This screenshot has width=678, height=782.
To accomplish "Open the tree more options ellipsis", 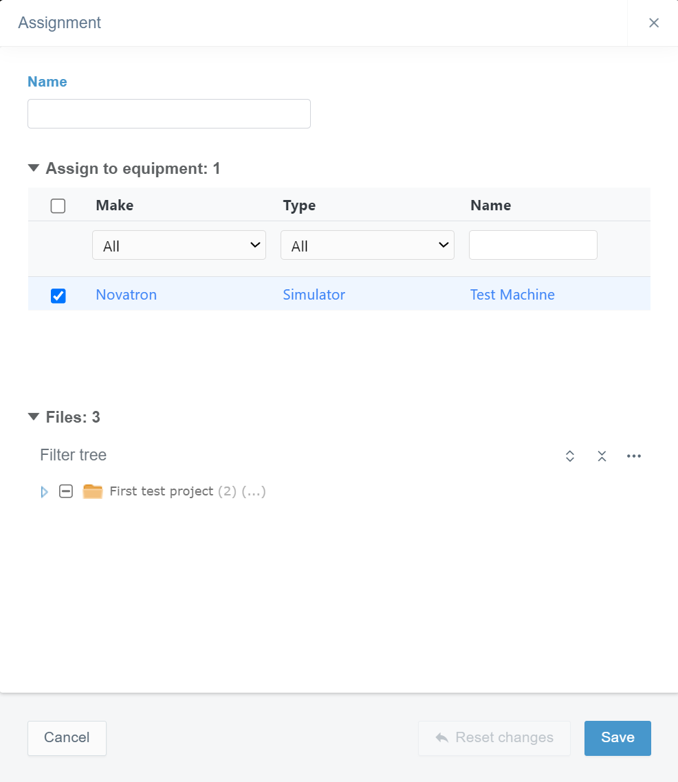I will pyautogui.click(x=634, y=456).
